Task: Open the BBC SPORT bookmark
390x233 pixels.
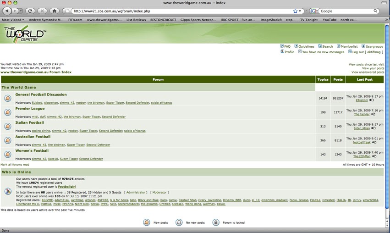Action: click(x=238, y=20)
